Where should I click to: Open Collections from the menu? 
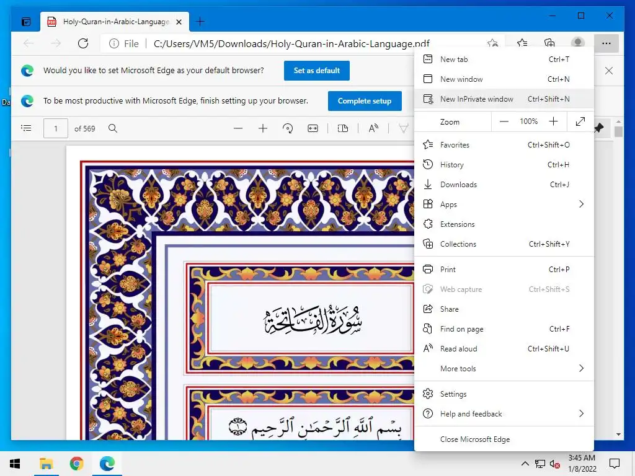click(x=504, y=244)
